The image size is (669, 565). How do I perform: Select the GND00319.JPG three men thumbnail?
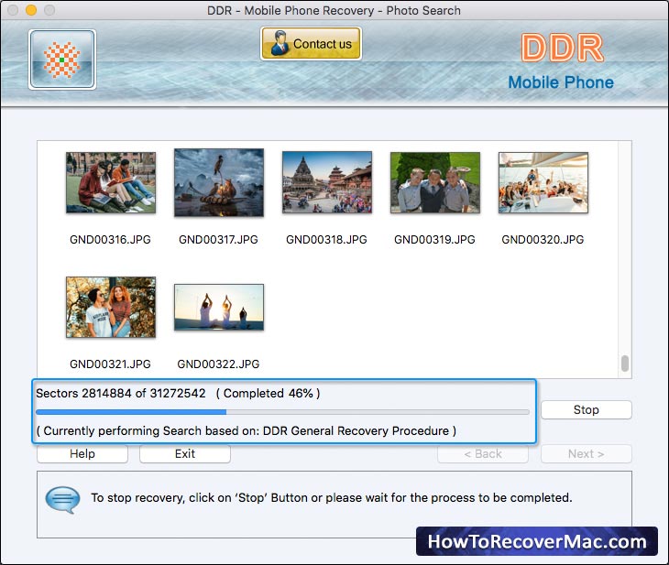435,182
